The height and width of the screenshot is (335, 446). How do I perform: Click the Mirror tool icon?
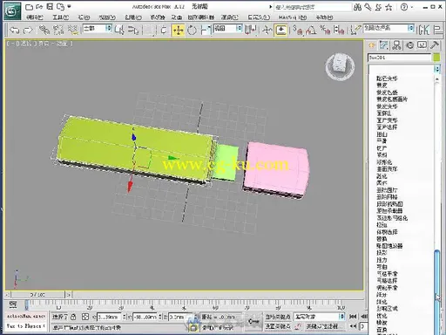point(423,30)
